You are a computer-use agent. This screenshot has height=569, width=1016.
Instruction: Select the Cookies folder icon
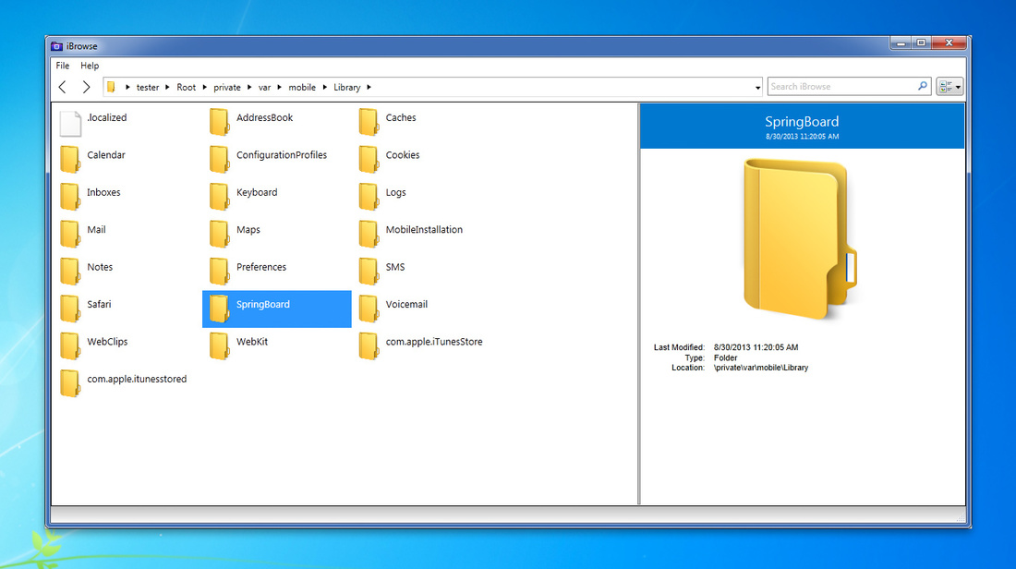pos(369,160)
